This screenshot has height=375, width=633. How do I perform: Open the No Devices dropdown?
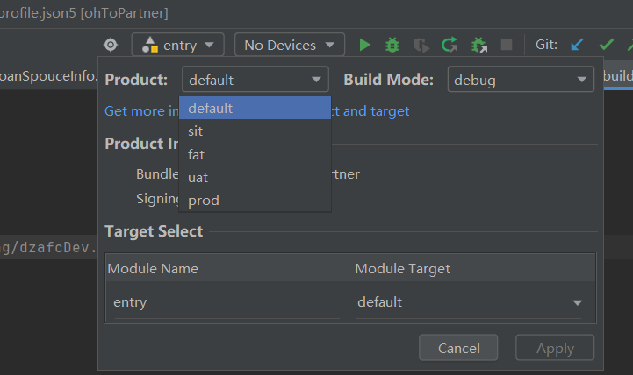pos(289,45)
